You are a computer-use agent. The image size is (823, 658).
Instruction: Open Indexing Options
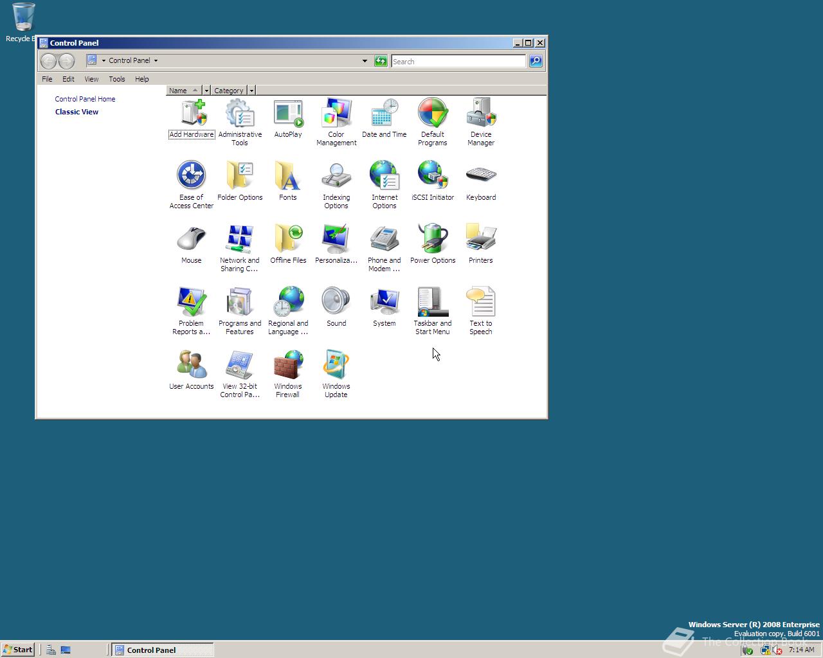click(336, 185)
